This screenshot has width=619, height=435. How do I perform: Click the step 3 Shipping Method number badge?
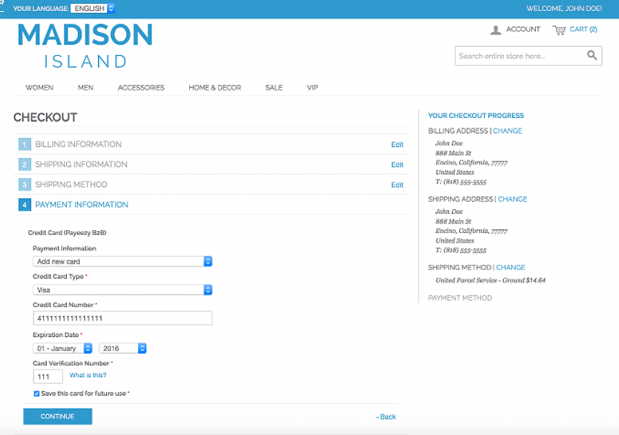(x=24, y=185)
